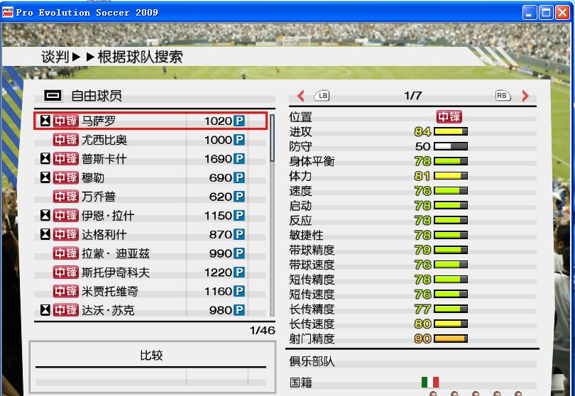Viewport: 575px width, 396px height.
Task: Click the 体力 stat bar rated 81
Action: [x=451, y=176]
